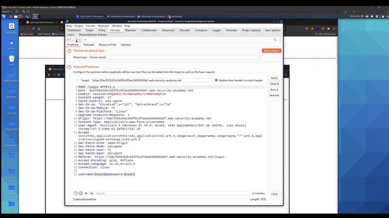Click the Kali Linux bookmark in browser

click(x=27, y=34)
